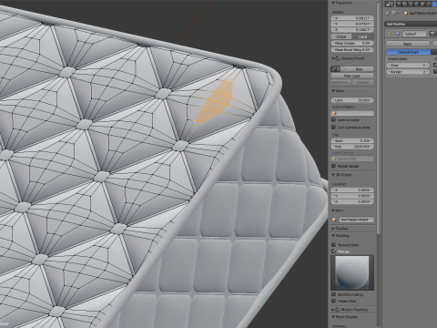437x328 pixels.
Task: Open the Matcap sphere preview thumbnail
Action: click(x=352, y=272)
